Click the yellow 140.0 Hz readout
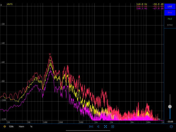Image resolution: width=176 pixels, height=132 pixels. [x=142, y=4]
